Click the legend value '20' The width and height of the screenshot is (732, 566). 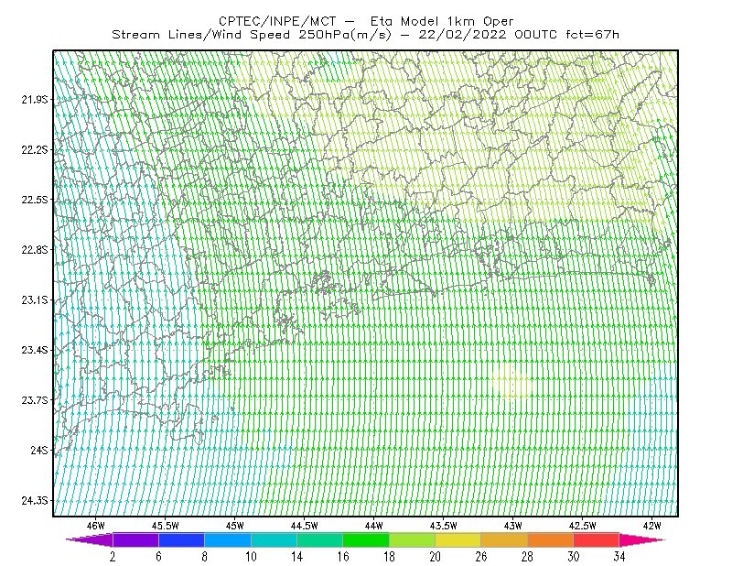click(x=436, y=557)
